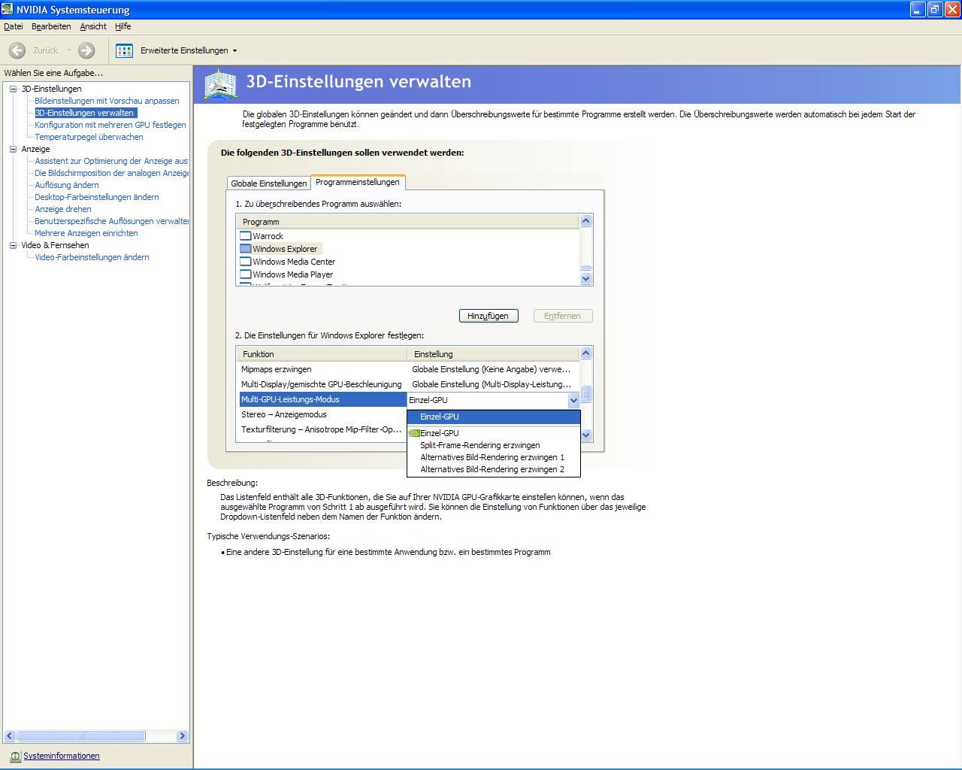The height and width of the screenshot is (770, 962).
Task: Open Anzeige drehen
Action: (63, 209)
